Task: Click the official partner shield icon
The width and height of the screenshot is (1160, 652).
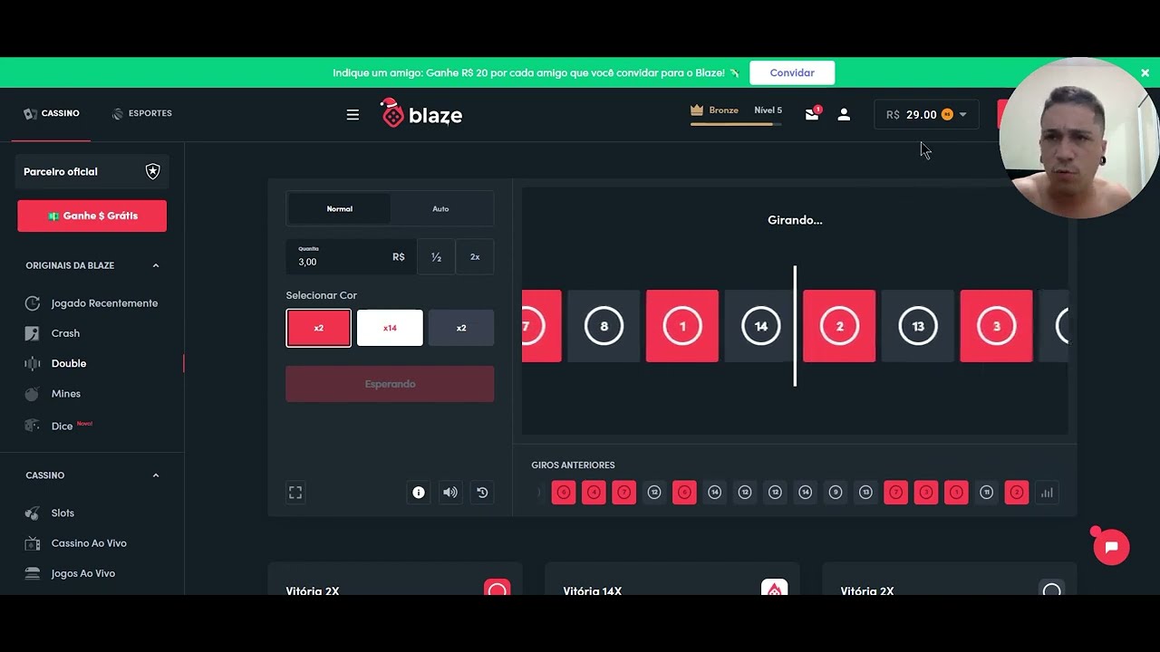Action: 152,171
